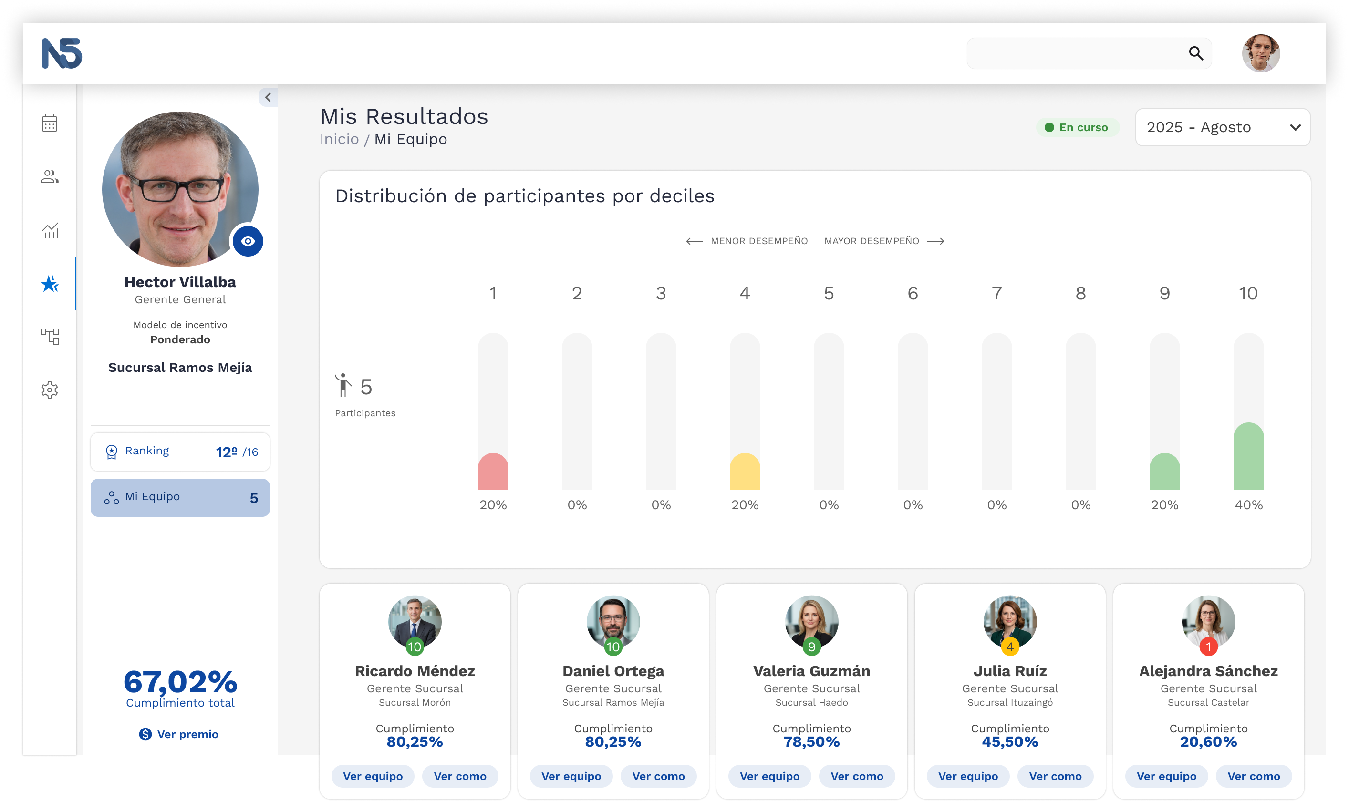Click decile 9 green bar
This screenshot has height=801, width=1349.
pos(1164,471)
